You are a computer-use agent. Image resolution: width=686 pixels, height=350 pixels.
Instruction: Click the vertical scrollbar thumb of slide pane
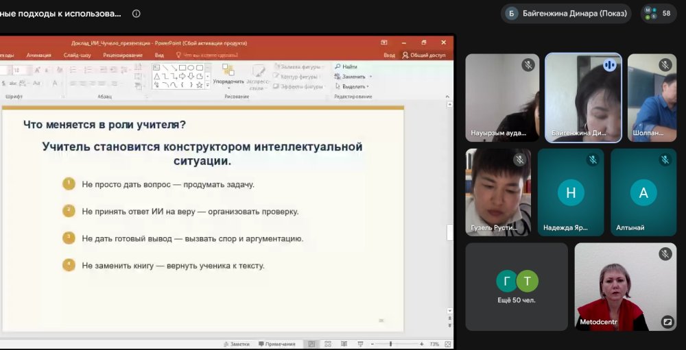coord(450,232)
